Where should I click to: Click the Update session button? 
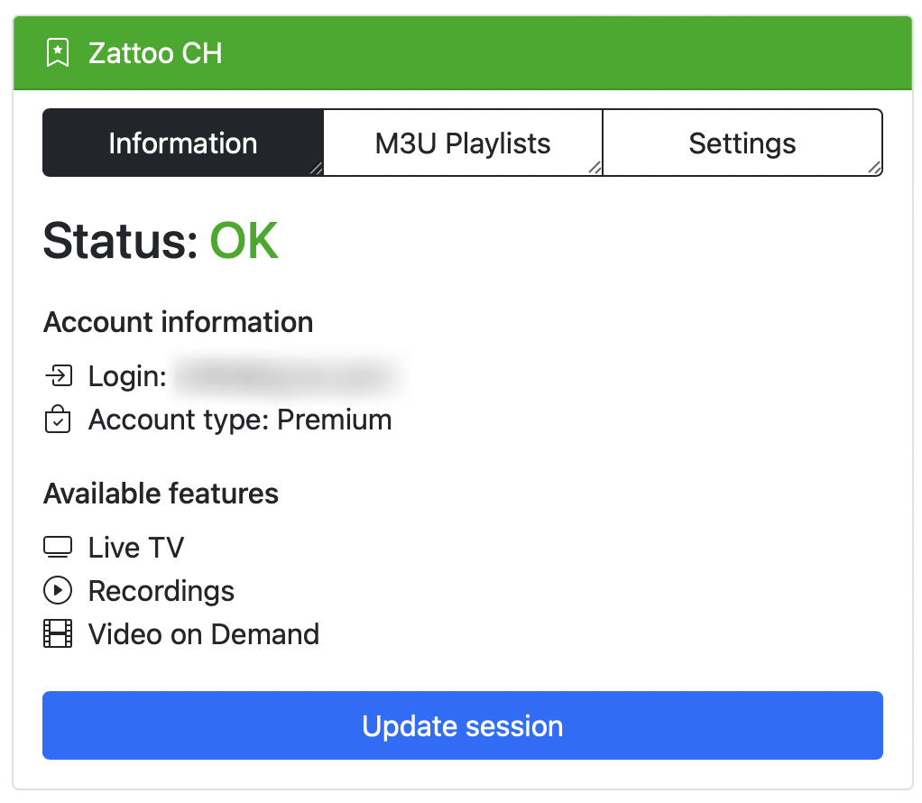click(463, 725)
